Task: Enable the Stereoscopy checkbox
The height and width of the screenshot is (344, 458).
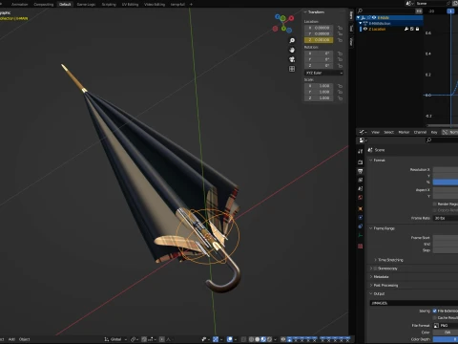Action: point(375,269)
